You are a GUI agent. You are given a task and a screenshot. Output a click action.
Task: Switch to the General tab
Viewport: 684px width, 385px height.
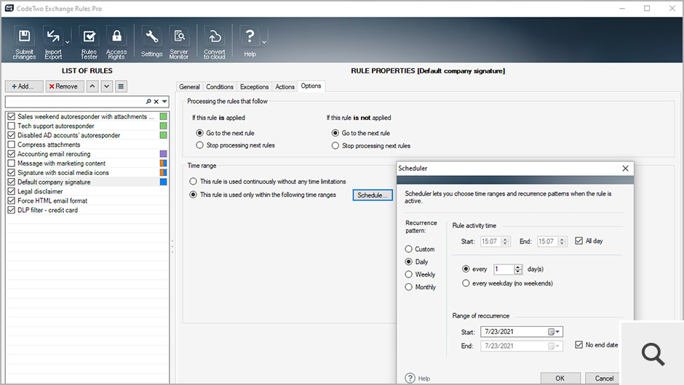[x=189, y=86]
